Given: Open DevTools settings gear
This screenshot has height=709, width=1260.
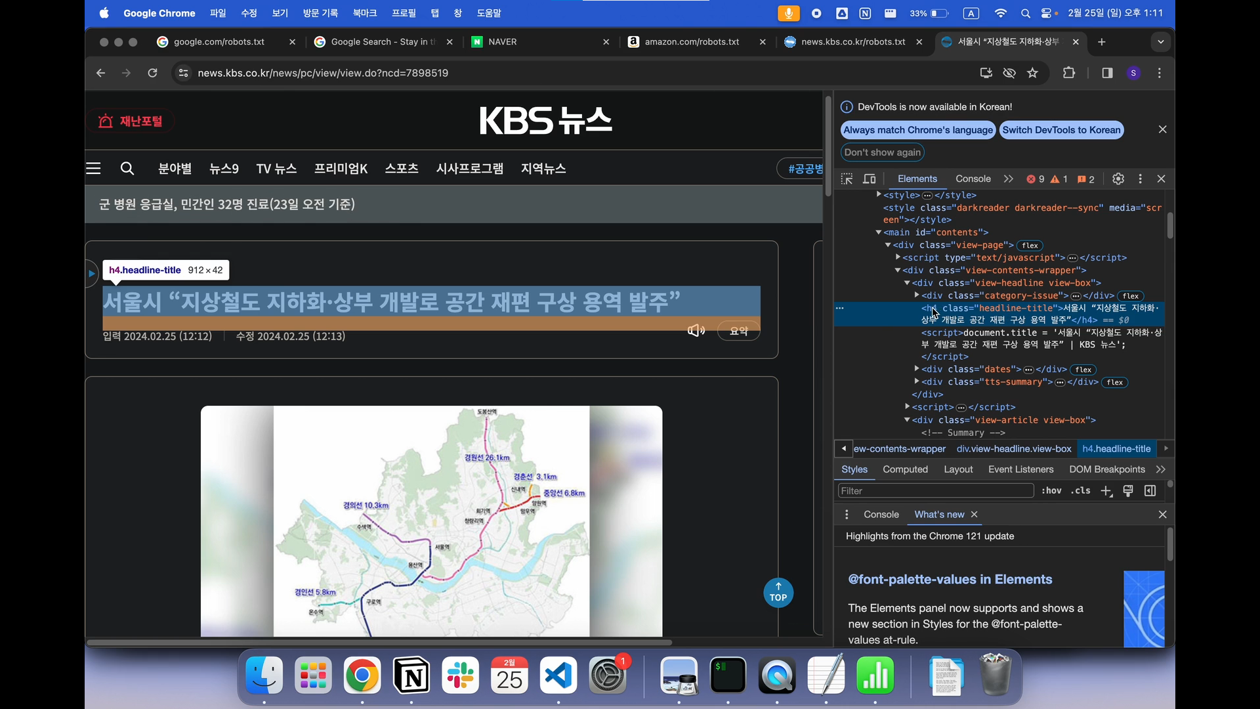Looking at the screenshot, I should pos(1118,179).
